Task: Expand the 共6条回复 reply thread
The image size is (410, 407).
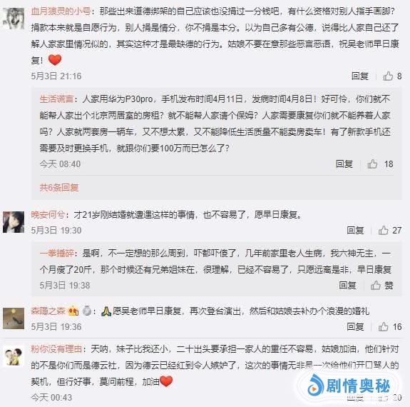Action: point(59,188)
